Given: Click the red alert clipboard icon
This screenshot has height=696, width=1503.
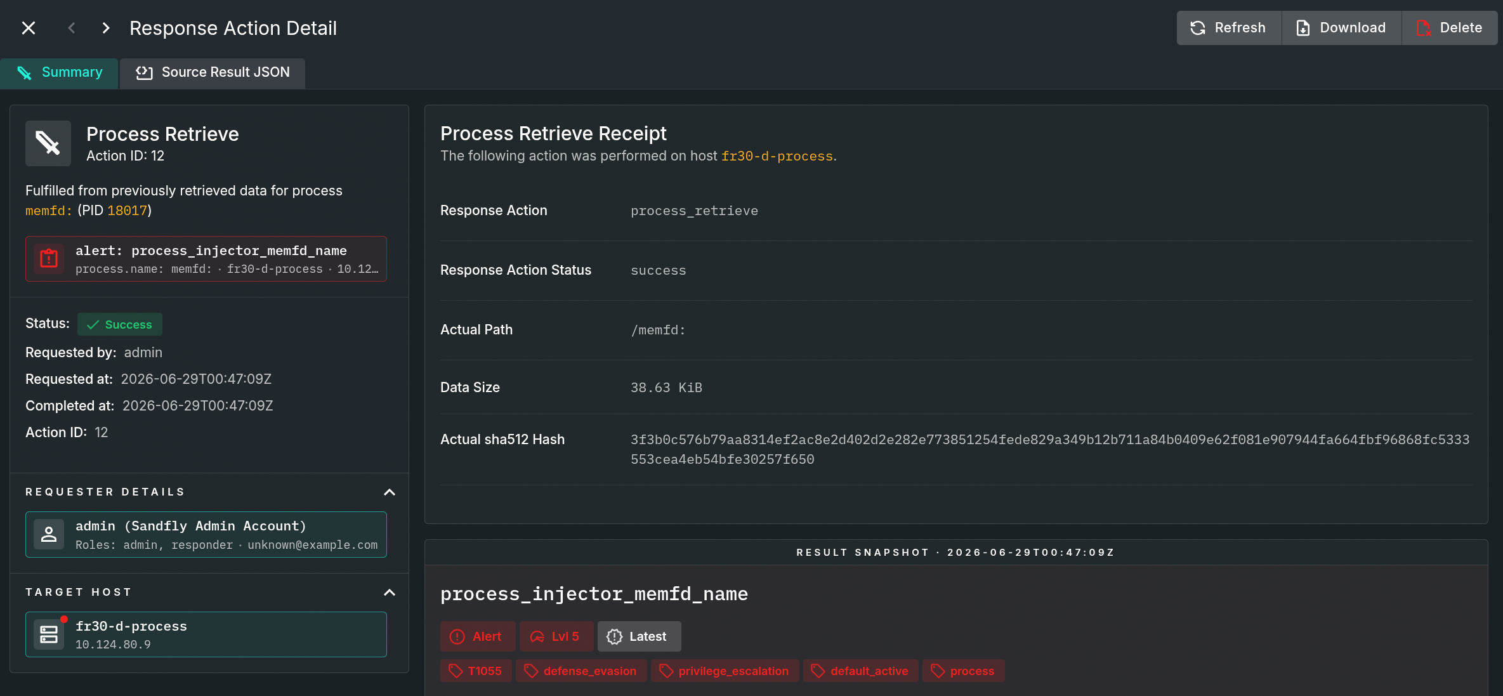Looking at the screenshot, I should click(49, 259).
